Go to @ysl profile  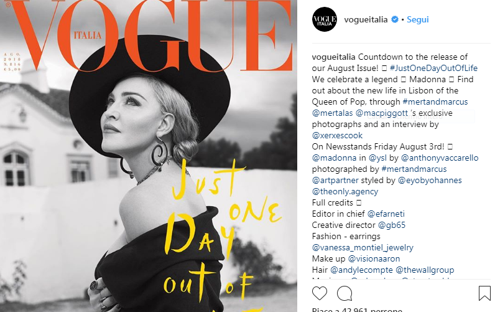[377, 158]
